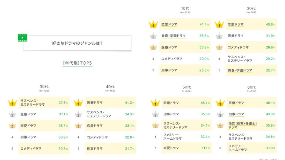
Task: Click コメディドラマ 29.8% row in 20代
Action: coord(251,47)
